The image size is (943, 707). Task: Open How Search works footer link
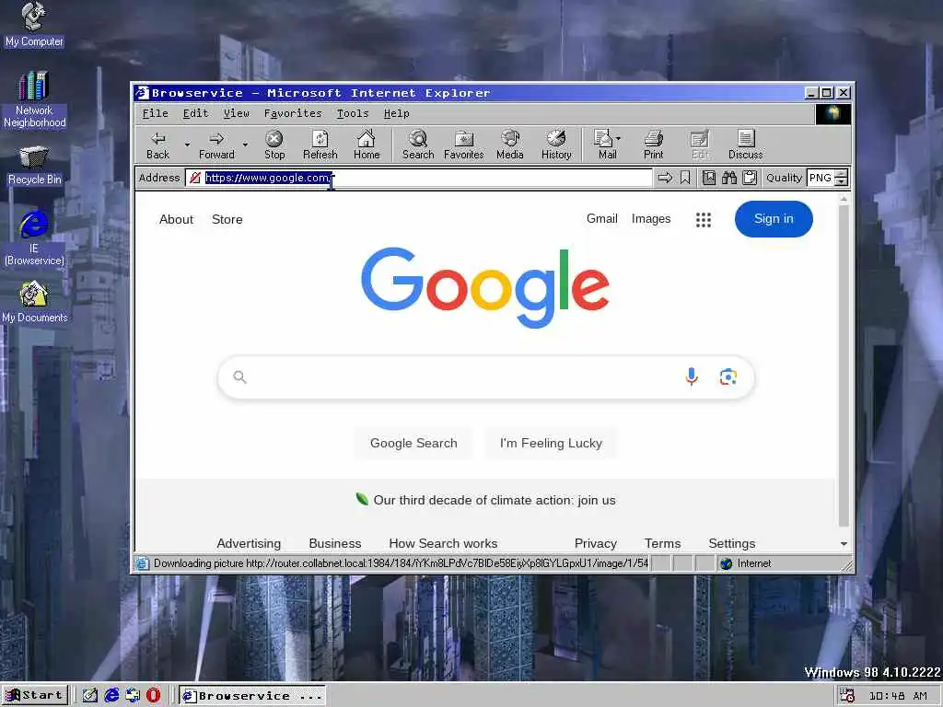[443, 543]
